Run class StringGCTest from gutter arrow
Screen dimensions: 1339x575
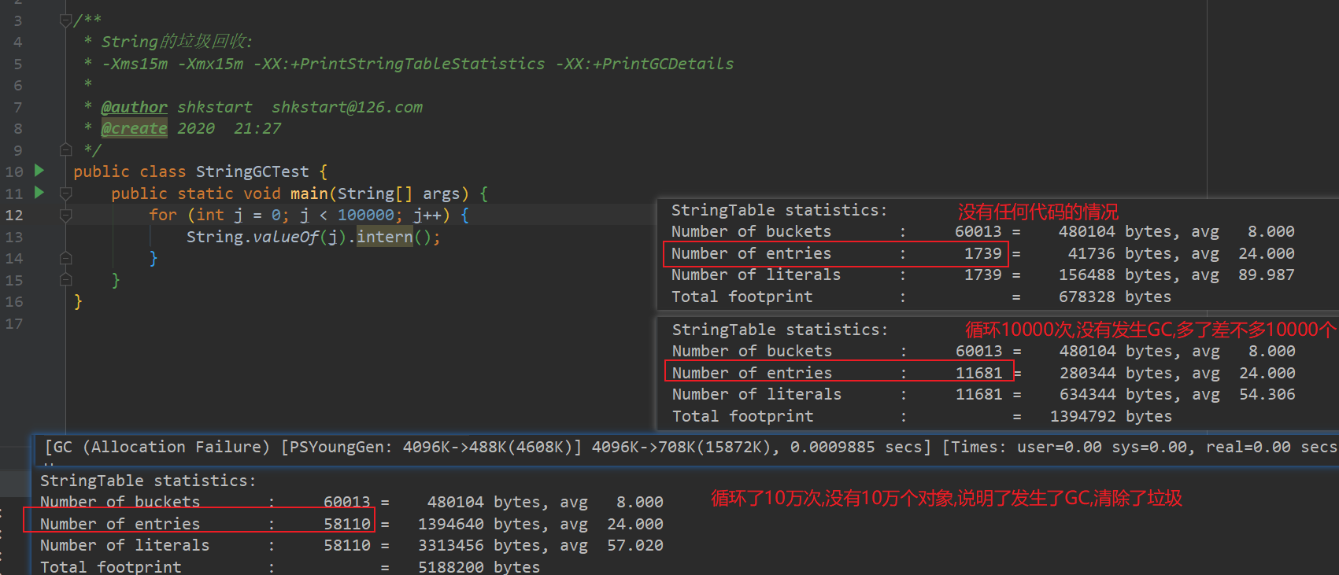point(39,171)
